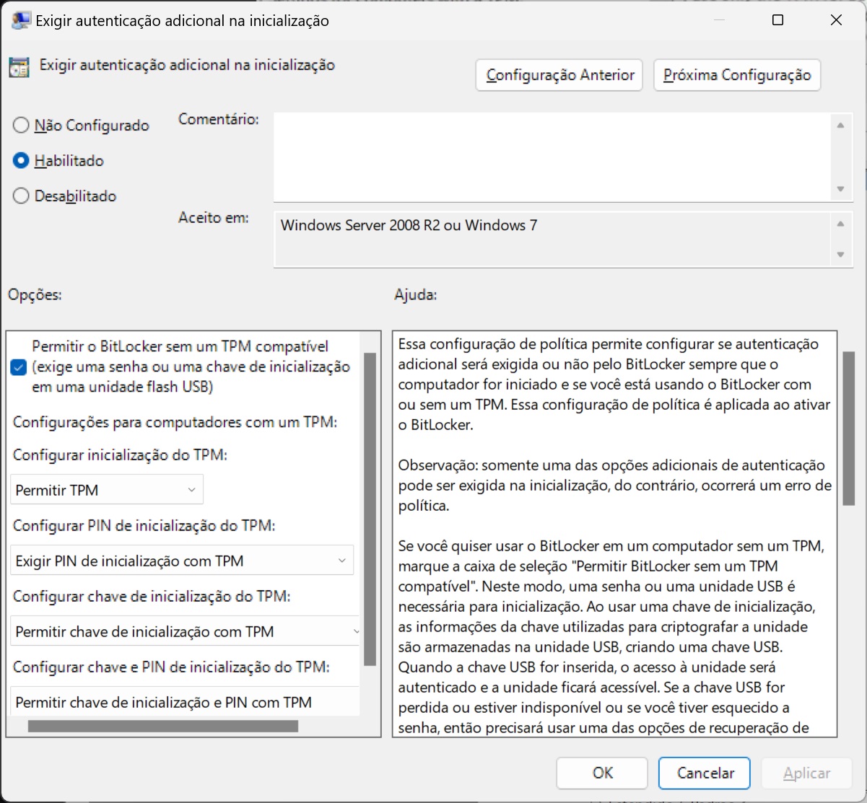867x803 pixels.
Task: Click the Próxima Configuração button
Action: tap(737, 75)
